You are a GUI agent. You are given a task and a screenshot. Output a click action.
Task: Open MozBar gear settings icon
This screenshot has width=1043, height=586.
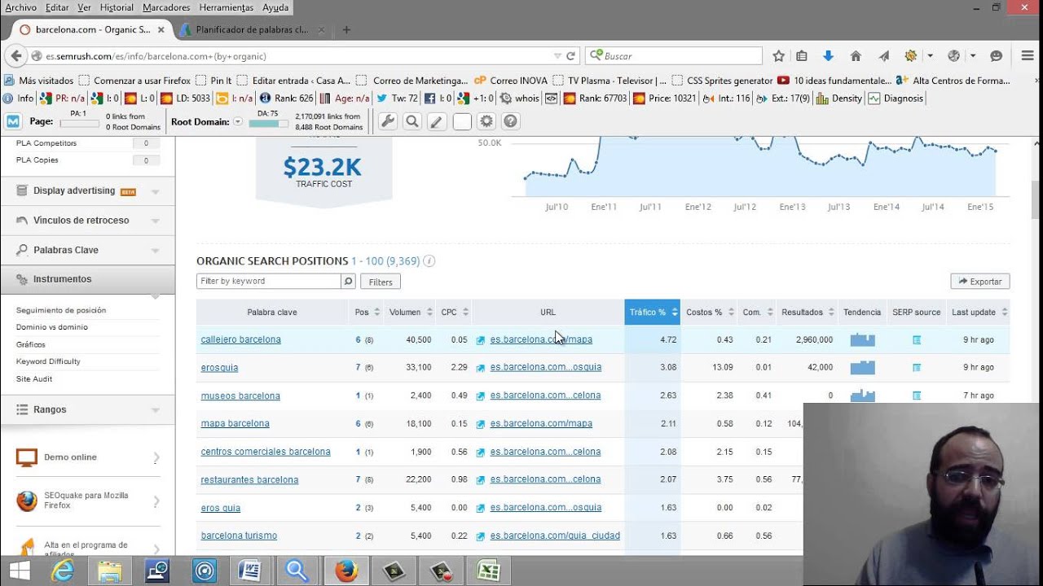(486, 121)
